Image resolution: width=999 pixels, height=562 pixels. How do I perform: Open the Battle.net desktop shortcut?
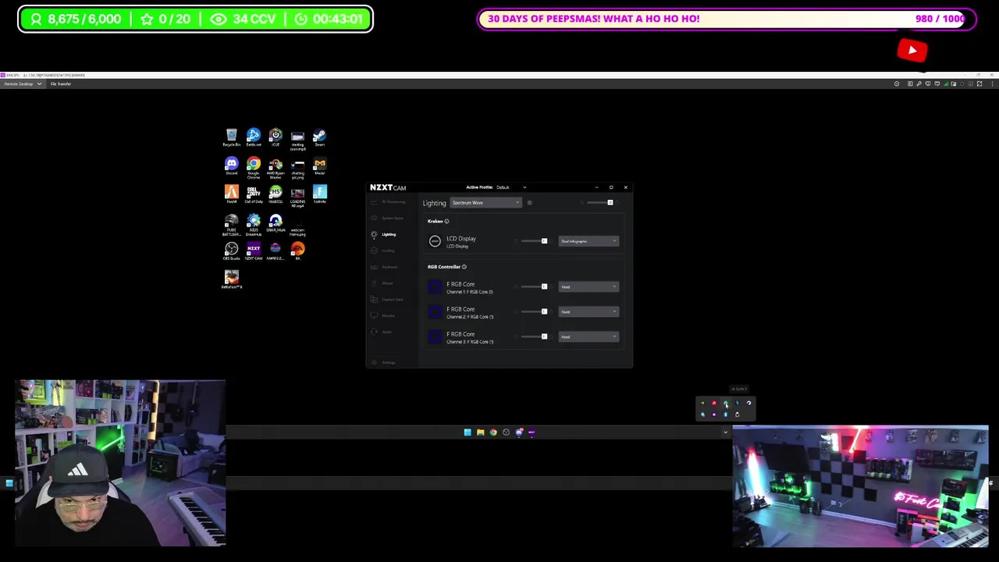click(x=254, y=138)
